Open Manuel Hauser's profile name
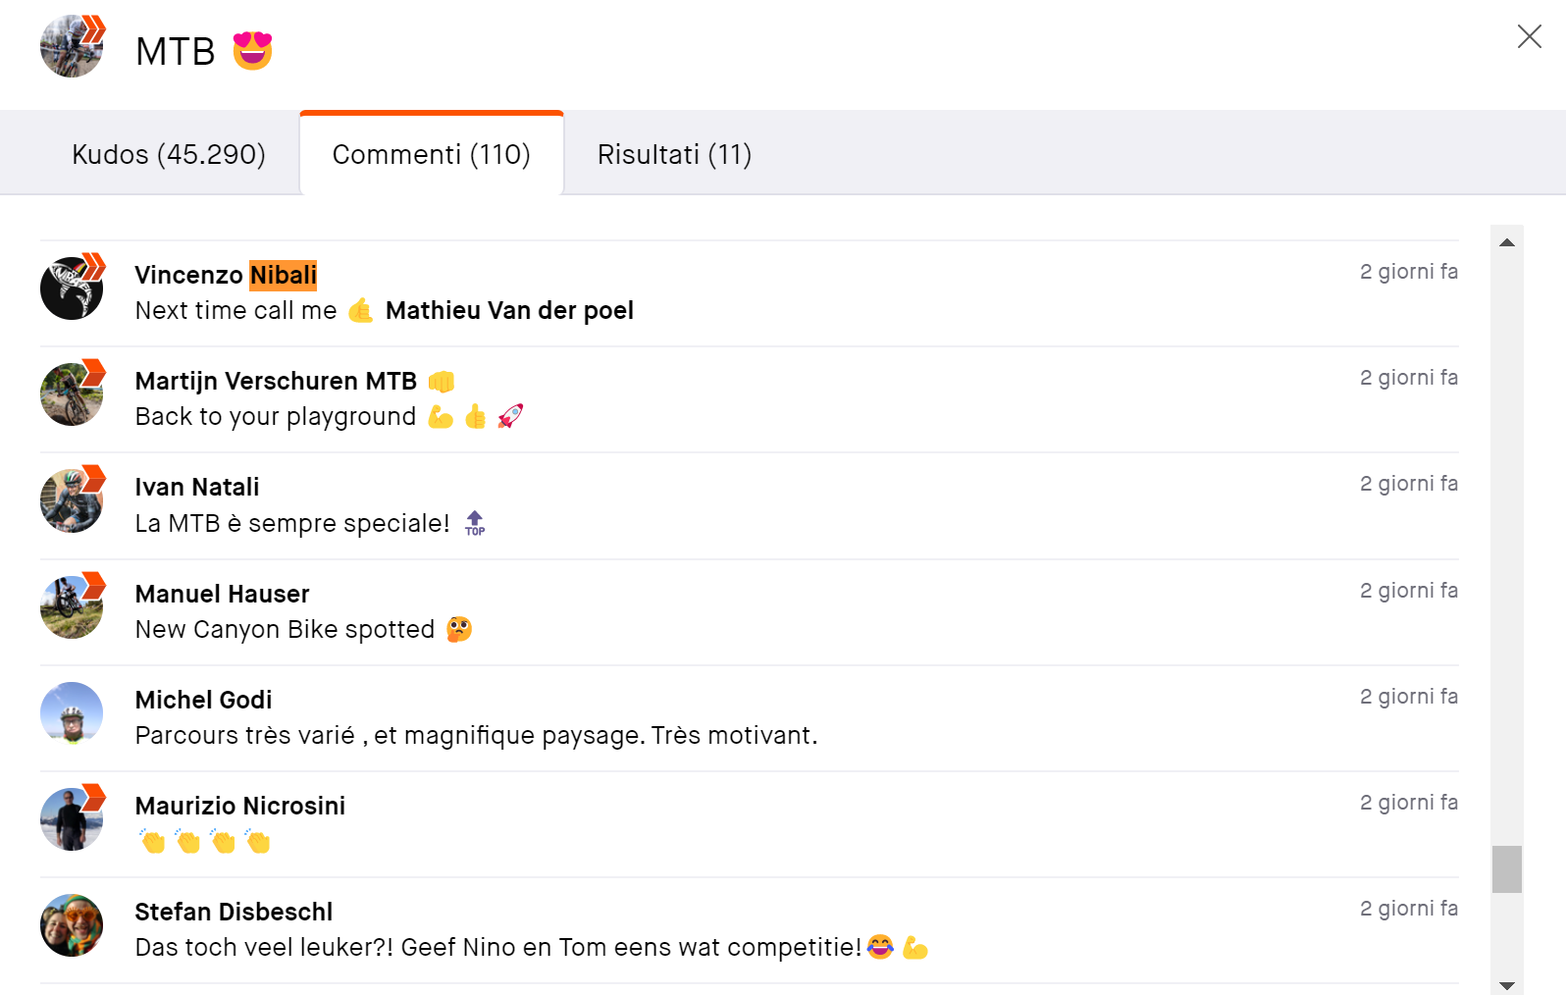This screenshot has height=995, width=1566. pos(222,594)
